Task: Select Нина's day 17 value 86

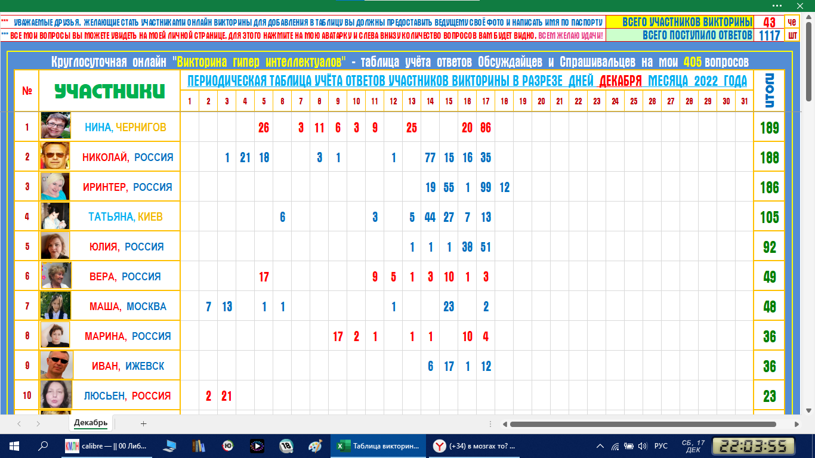Action: click(x=486, y=127)
